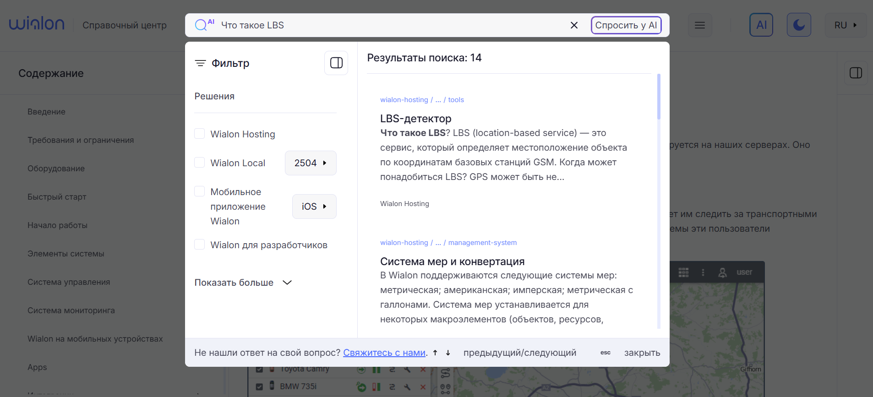Open the hamburger menu in the header

coord(700,25)
